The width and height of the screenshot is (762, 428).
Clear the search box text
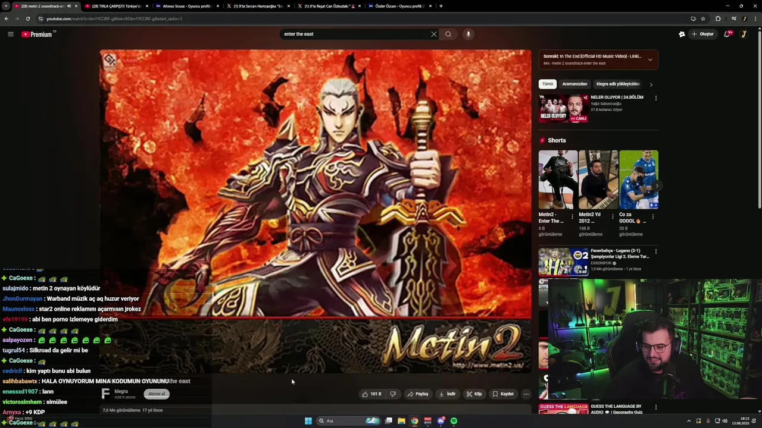point(433,34)
